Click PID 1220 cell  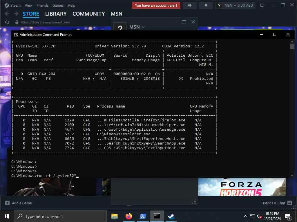coord(69,120)
